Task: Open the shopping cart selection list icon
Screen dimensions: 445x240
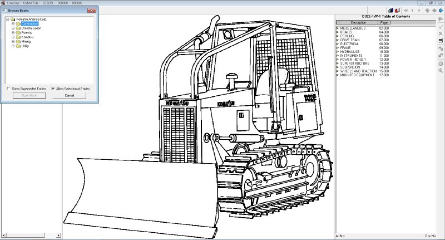Action: point(441,41)
